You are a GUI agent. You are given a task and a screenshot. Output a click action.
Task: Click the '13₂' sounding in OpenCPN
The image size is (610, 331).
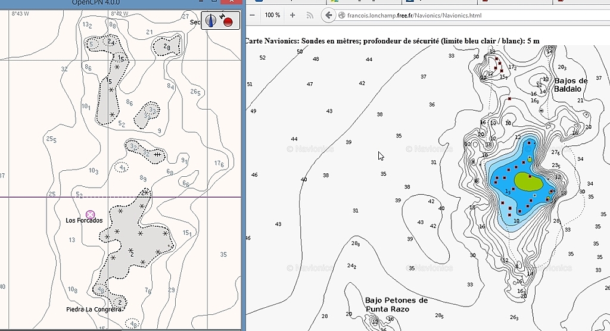click(87, 25)
